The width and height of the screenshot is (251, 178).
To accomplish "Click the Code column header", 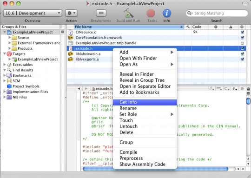I will coord(200,27).
